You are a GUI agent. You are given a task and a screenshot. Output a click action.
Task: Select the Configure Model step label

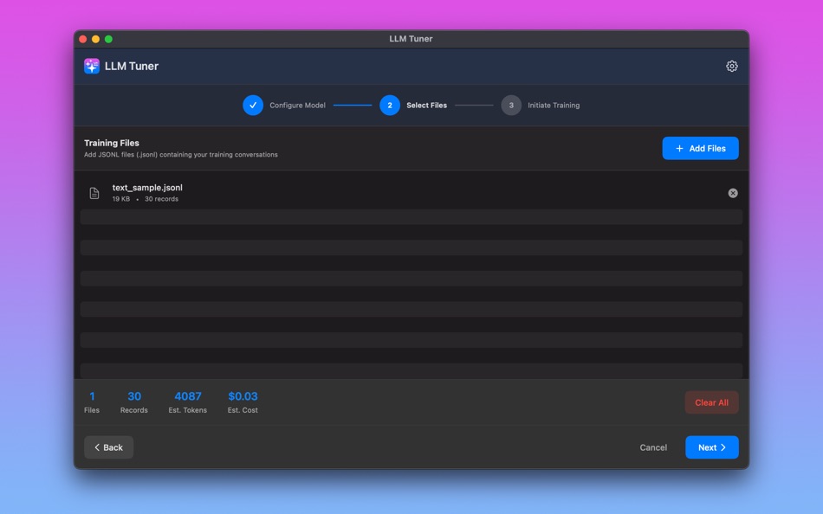[296, 105]
